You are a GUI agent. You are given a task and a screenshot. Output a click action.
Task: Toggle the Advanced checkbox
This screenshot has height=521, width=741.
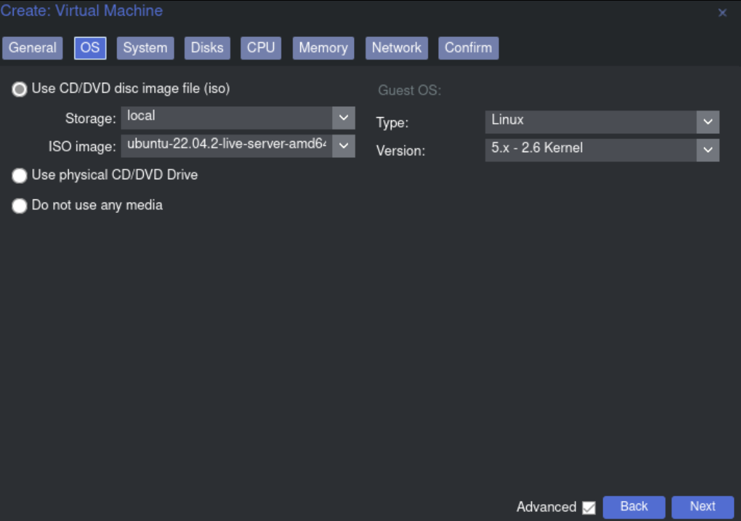588,507
